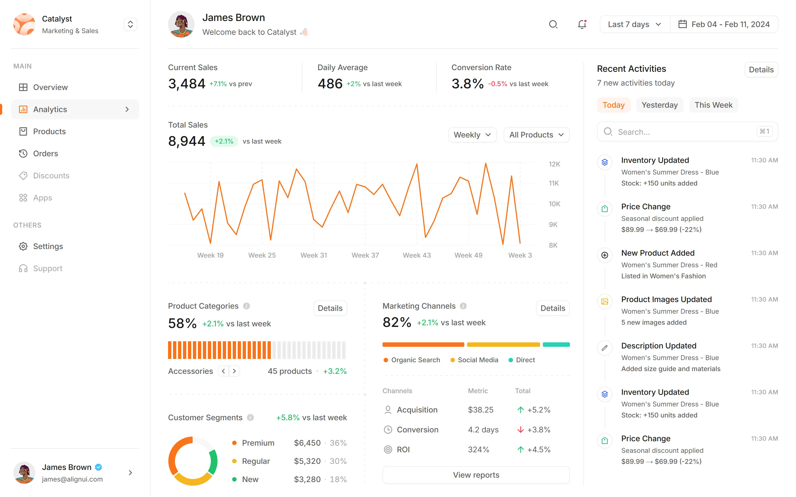
Task: Click the search magnifier icon in header
Action: tap(553, 24)
